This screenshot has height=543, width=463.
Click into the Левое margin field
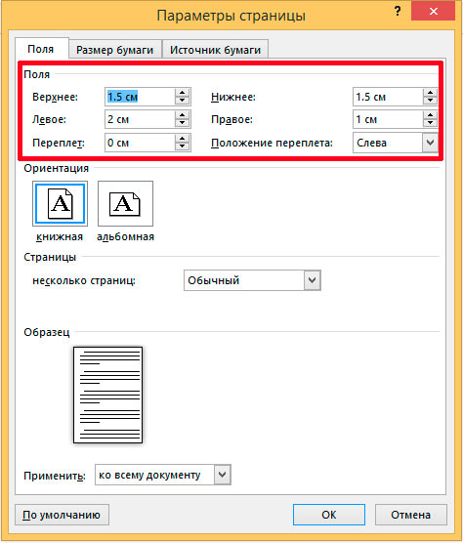point(140,119)
